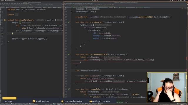Place cursor on "platformModule" function name
The height and width of the screenshot is (105, 188).
coord(27,20)
